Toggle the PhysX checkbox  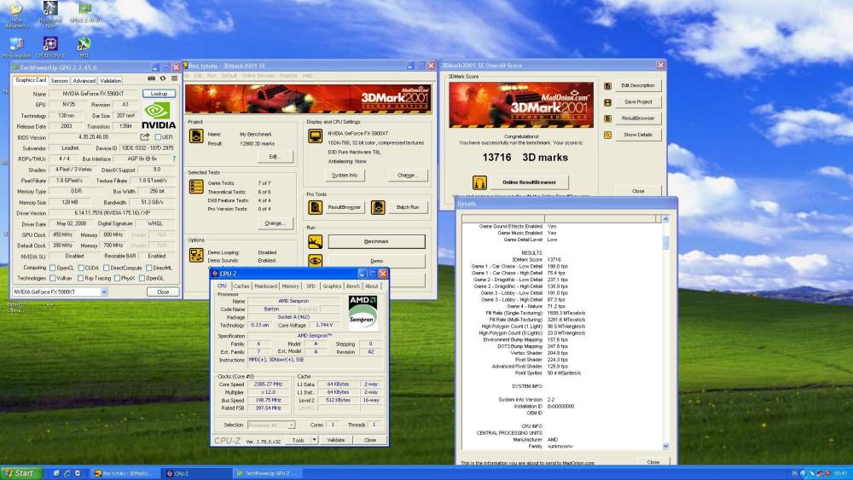pyautogui.click(x=116, y=278)
